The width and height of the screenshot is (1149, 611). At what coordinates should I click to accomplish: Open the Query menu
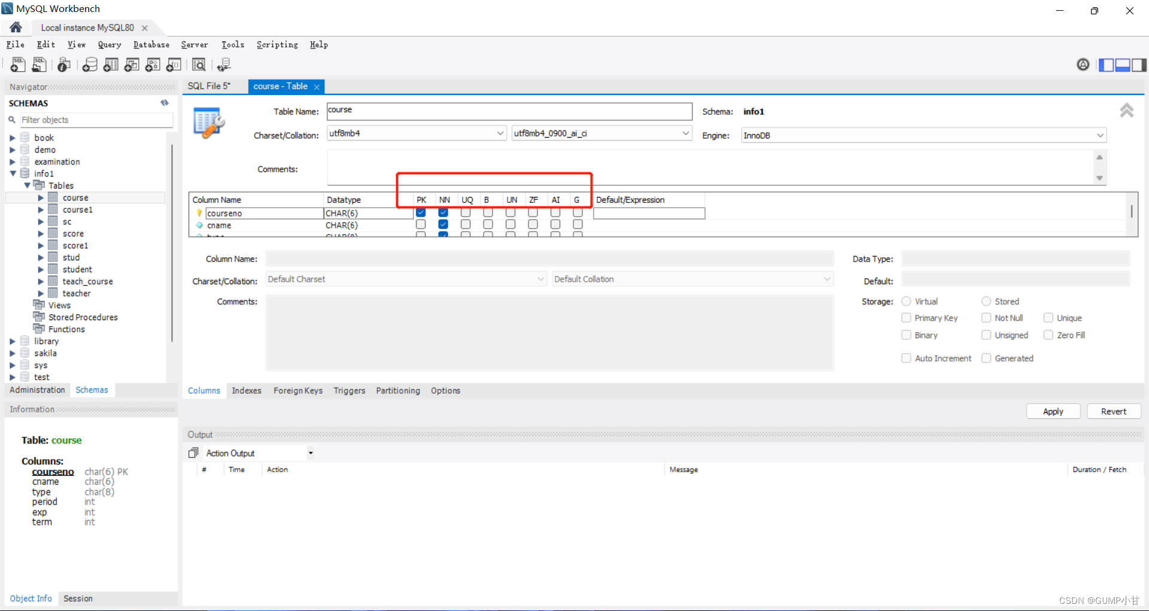pyautogui.click(x=110, y=44)
